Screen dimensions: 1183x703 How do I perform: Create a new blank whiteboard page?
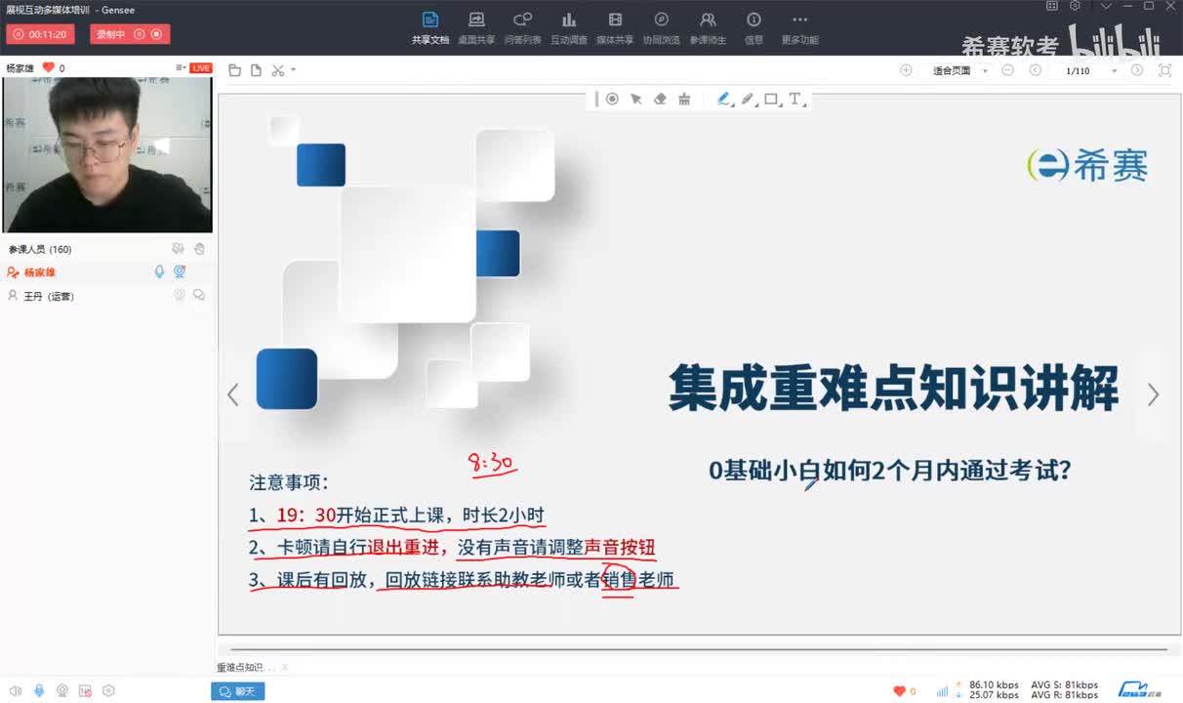[256, 70]
